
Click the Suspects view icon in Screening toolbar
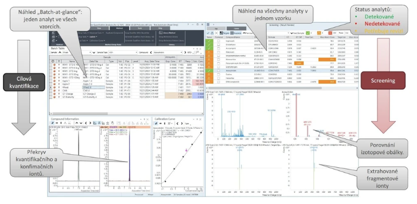coord(232,33)
